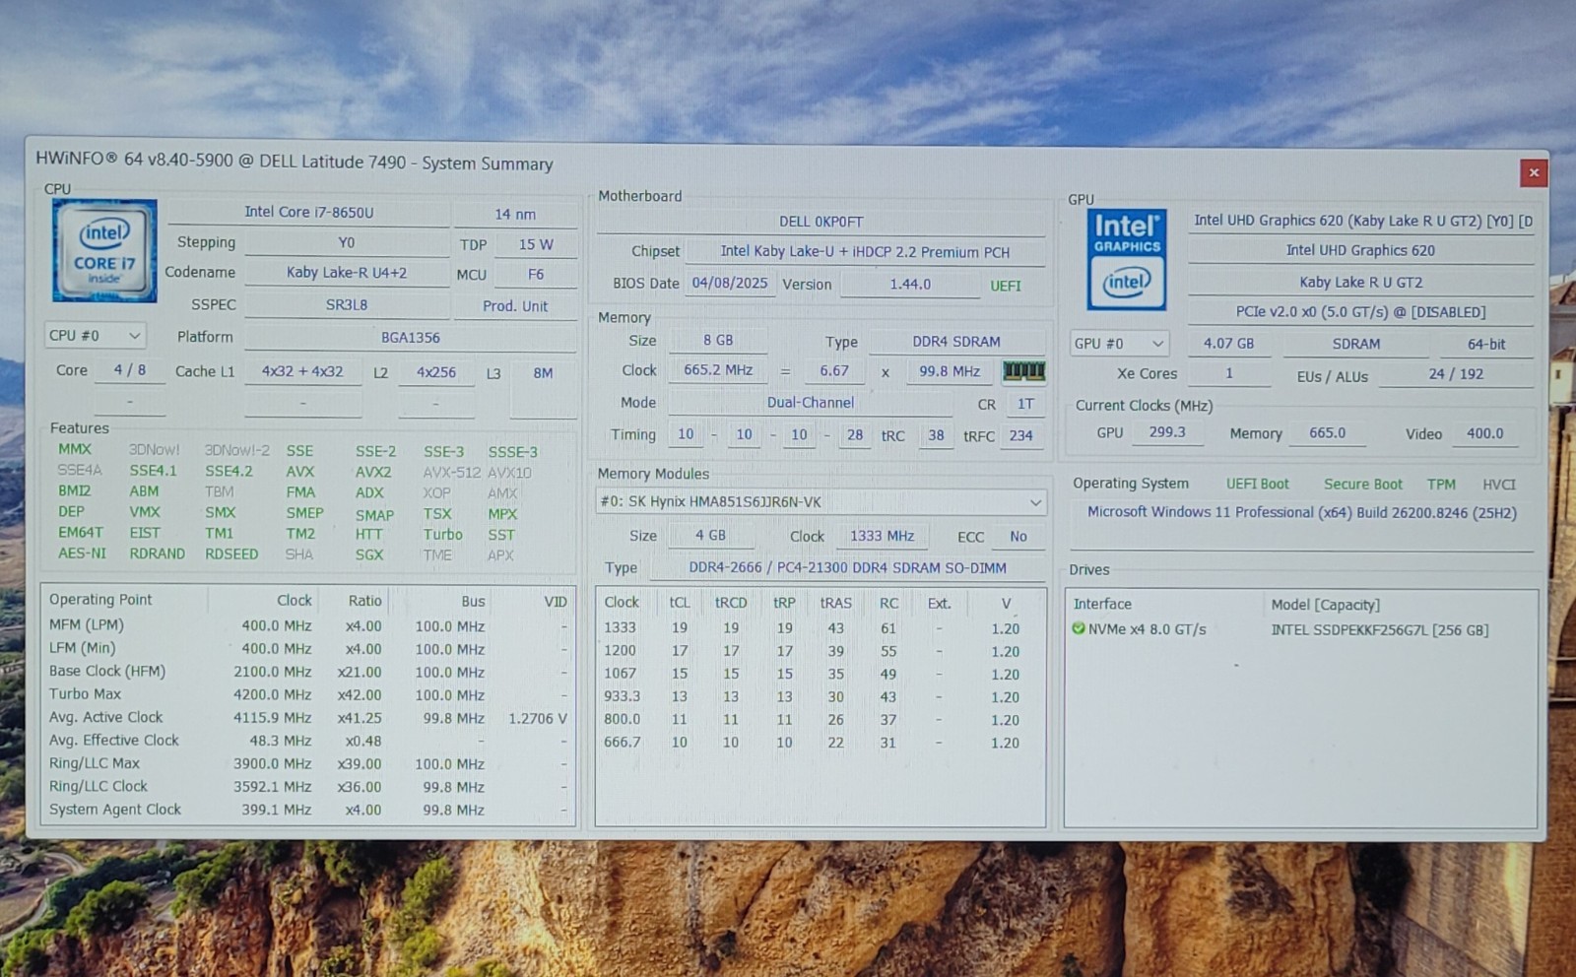Click the 4 / 8 core count
Viewport: 1576px width, 977px height.
(130, 370)
